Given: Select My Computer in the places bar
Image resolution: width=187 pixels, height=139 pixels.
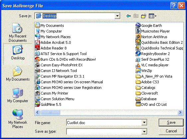Looking at the screenshot, I should pos(18,95).
